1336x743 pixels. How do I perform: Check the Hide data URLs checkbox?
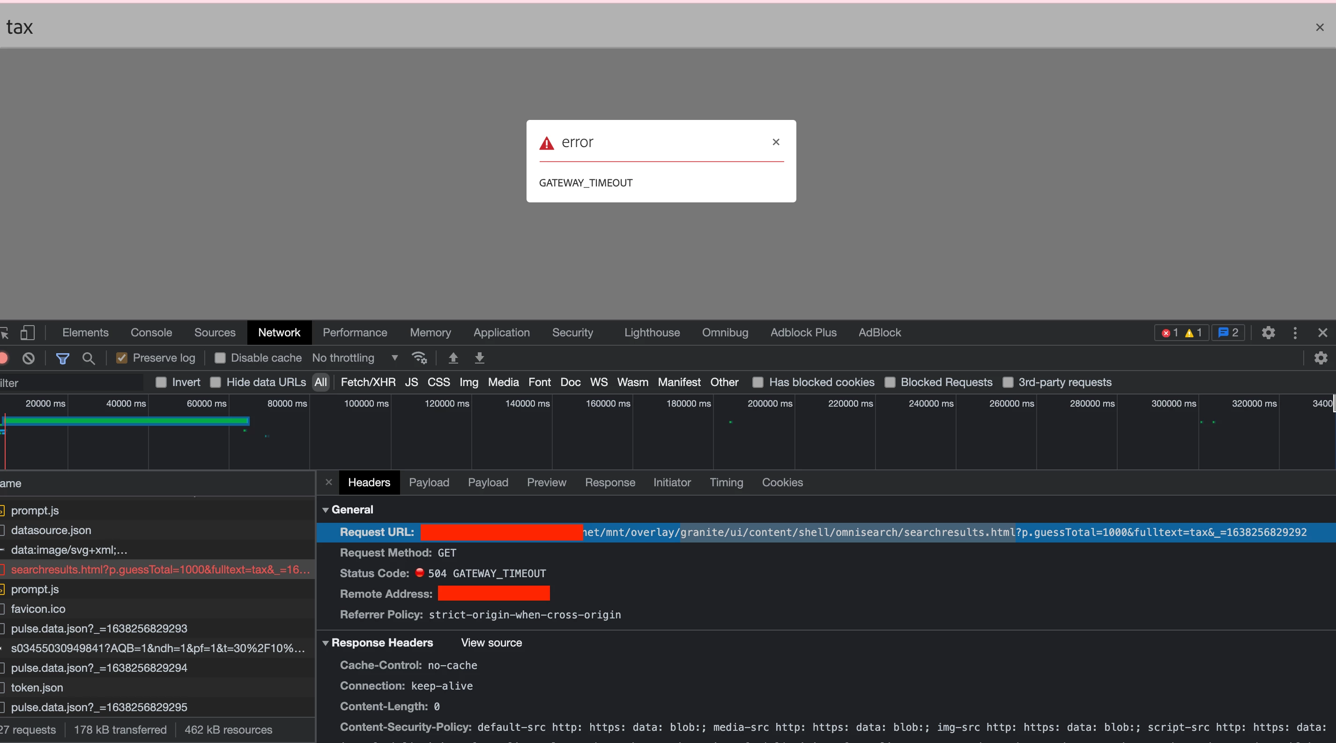point(216,382)
